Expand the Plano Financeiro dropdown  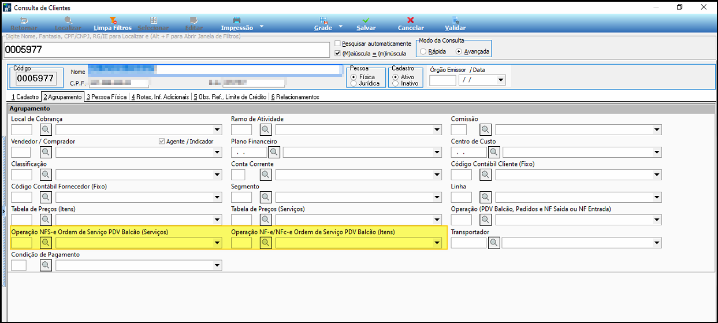click(x=437, y=152)
